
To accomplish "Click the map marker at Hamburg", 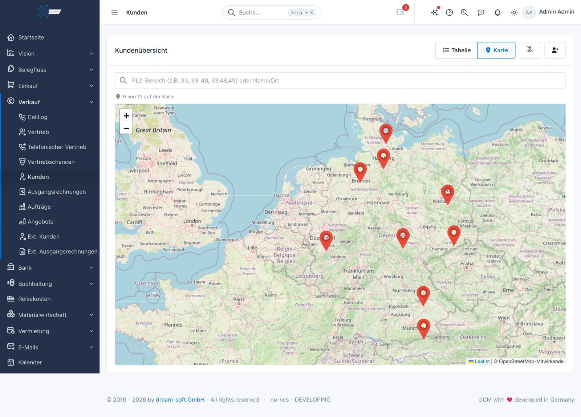I will 383,158.
